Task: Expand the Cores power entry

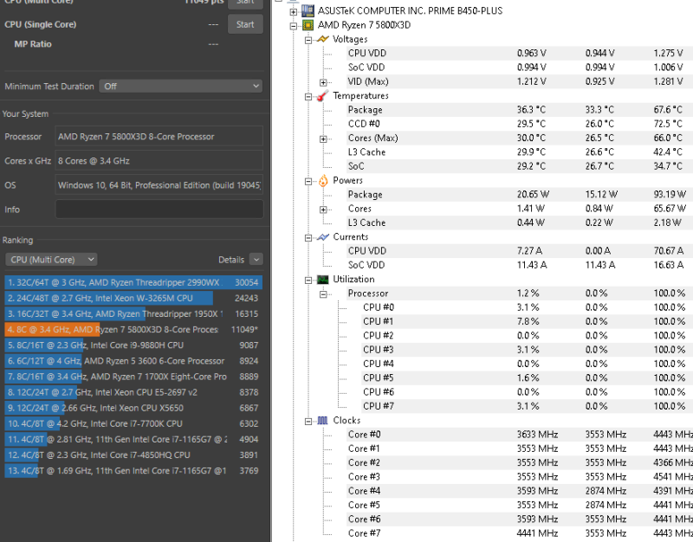Action: pyautogui.click(x=323, y=210)
